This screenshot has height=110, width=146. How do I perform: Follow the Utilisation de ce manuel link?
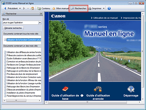pyautogui.click(x=106, y=18)
